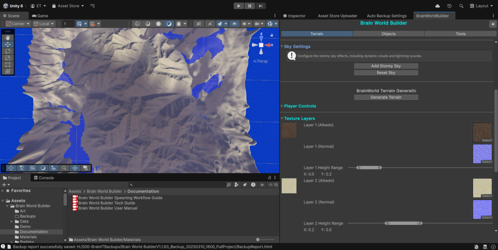Screen dimensions: 498x250
Task: Open the Center pivot dropdown
Action: (x=18, y=24)
